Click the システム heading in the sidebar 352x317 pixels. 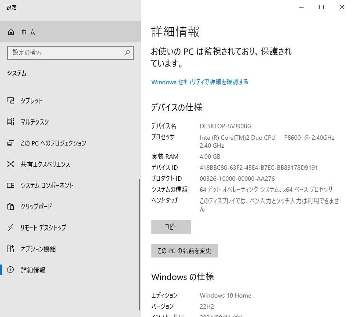[17, 73]
